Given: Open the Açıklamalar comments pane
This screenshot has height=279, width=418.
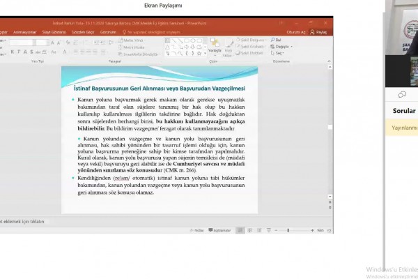Looking at the screenshot, I should point(219,229).
